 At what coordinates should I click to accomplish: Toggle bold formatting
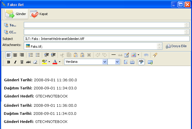coord(8,62)
